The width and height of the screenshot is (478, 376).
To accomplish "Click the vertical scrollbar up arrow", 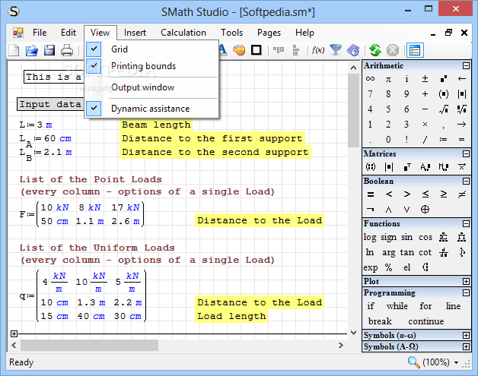I will (354, 68).
